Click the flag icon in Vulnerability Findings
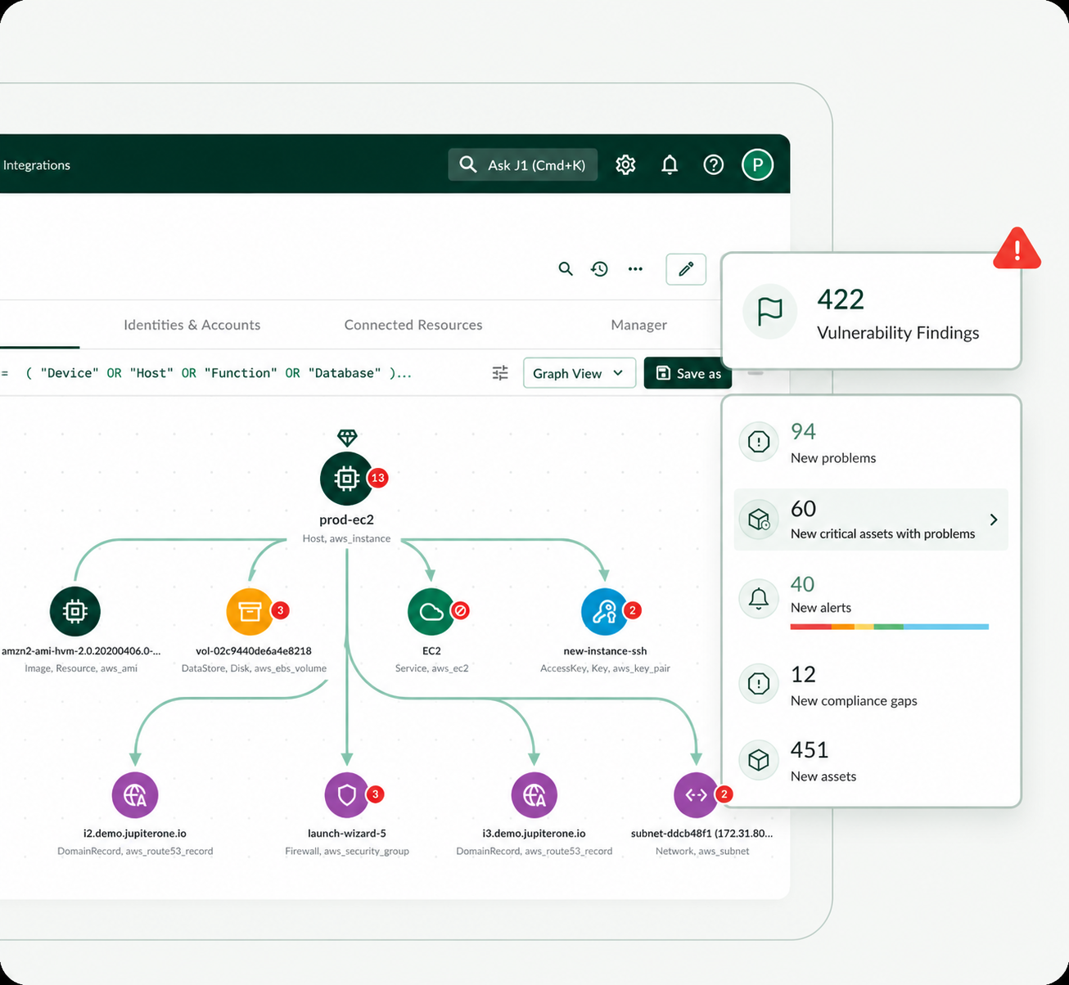1069x985 pixels. [x=769, y=312]
